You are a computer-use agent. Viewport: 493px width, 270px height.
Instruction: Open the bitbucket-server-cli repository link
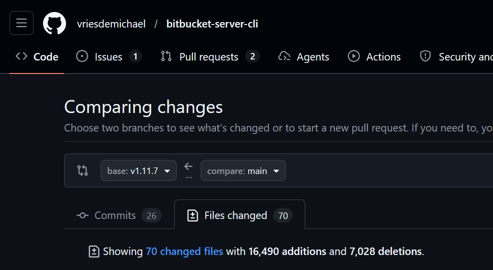[212, 24]
